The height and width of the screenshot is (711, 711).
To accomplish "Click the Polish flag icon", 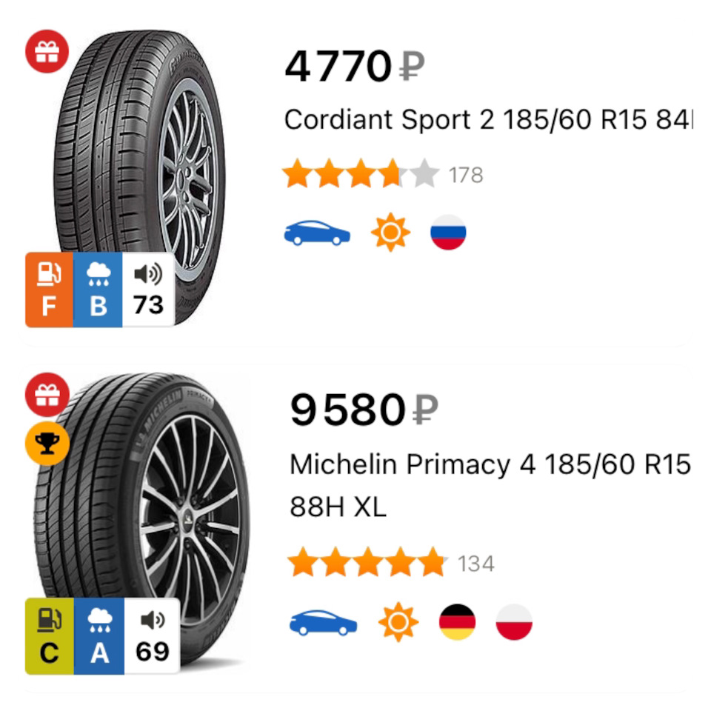I will coord(513,622).
